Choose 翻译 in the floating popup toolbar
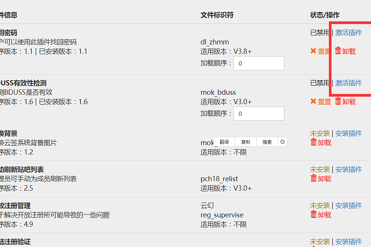The height and width of the screenshot is (247, 371). click(x=224, y=142)
